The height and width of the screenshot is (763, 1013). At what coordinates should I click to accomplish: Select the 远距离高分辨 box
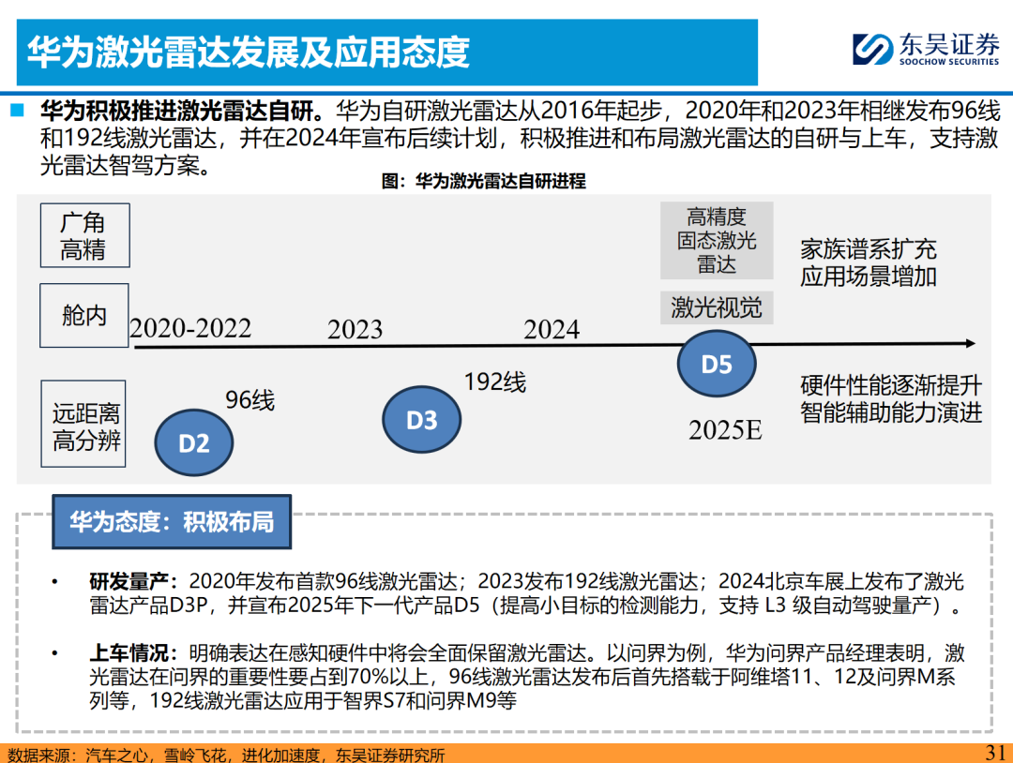[83, 424]
